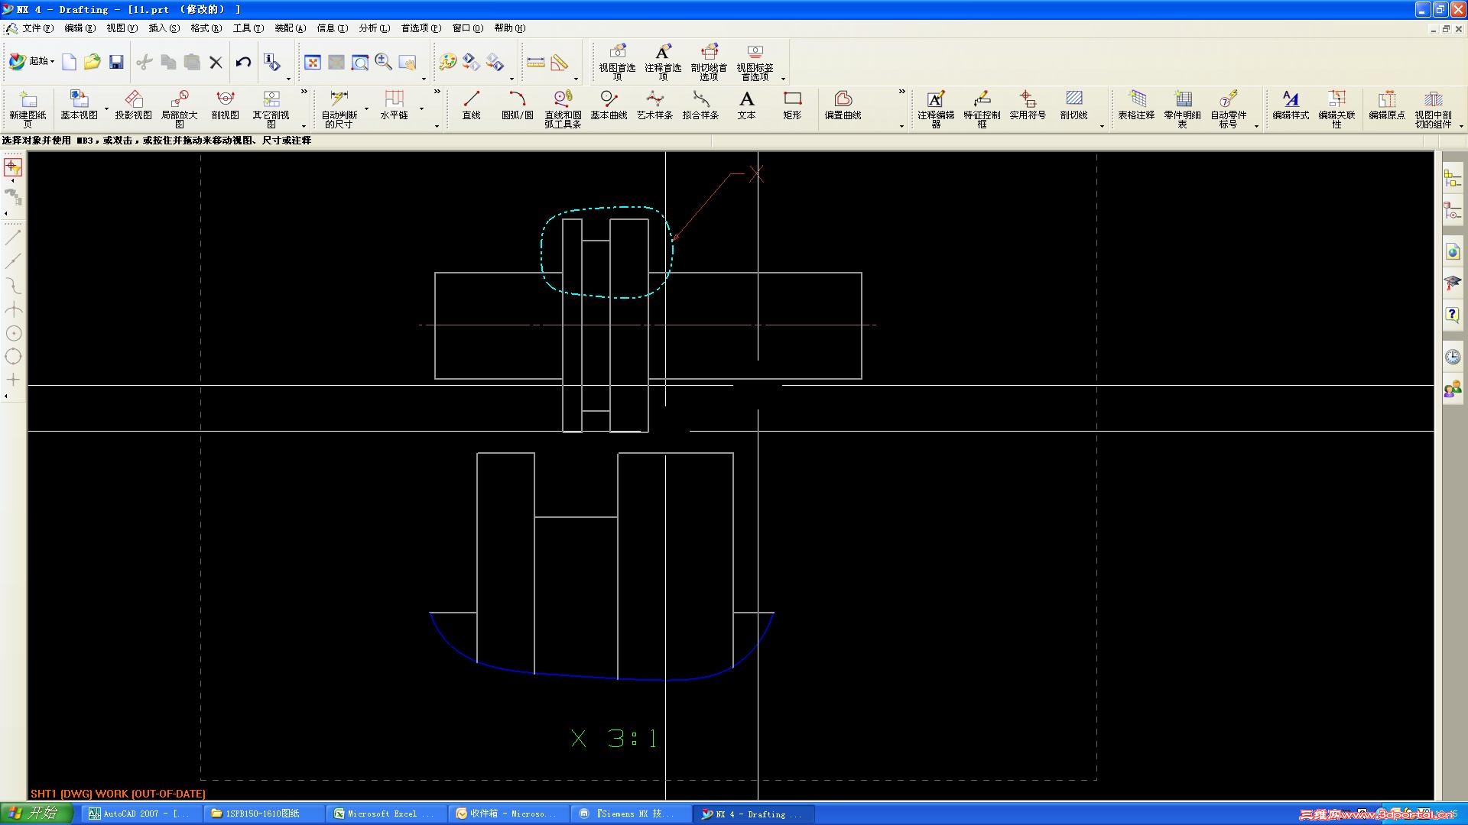Open dropdown arrow beside 基本视图
This screenshot has width=1468, height=825.
(106, 109)
